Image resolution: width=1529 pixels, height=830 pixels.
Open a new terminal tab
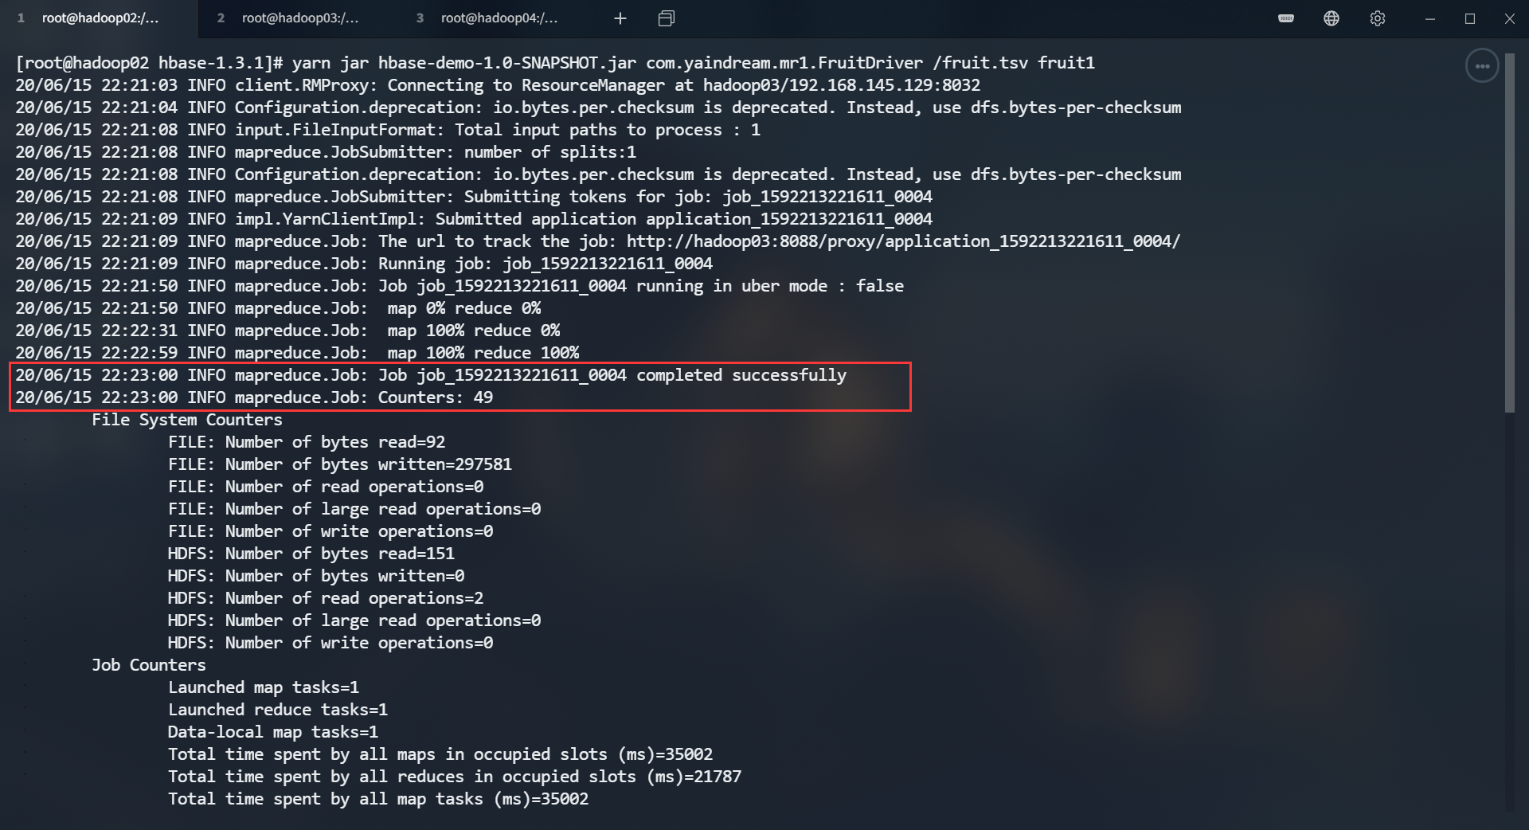[x=620, y=18]
